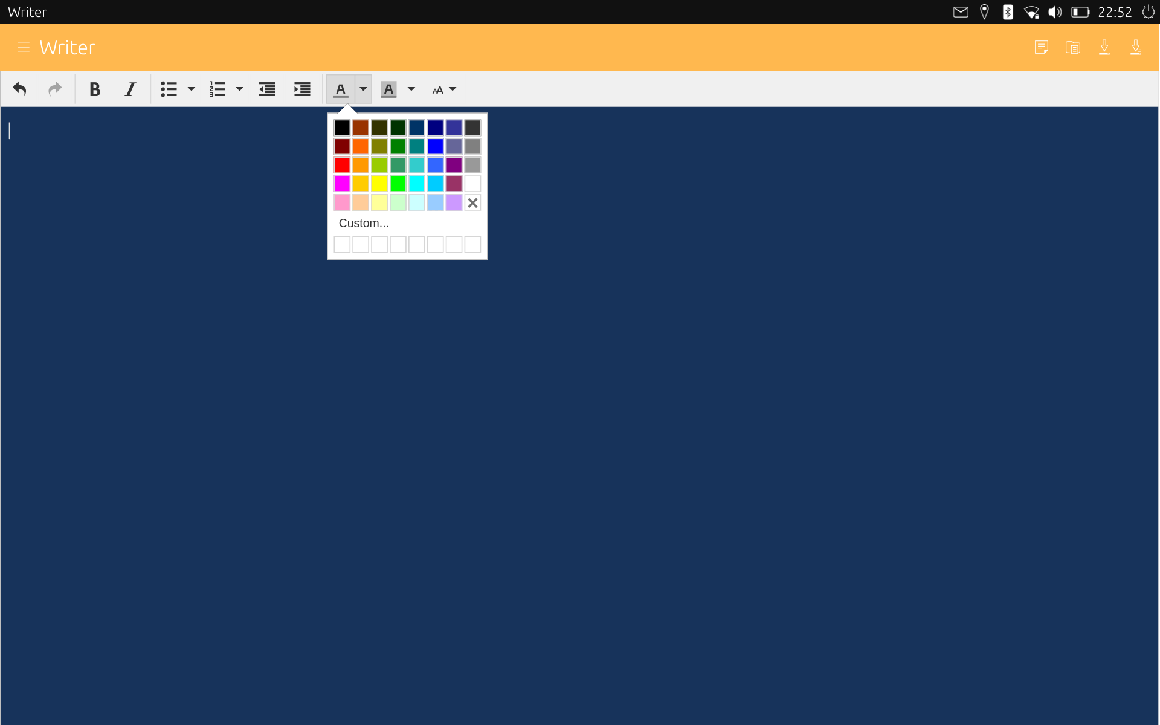Image resolution: width=1160 pixels, height=725 pixels.
Task: Pick the teal swatch in second row
Action: tap(417, 146)
